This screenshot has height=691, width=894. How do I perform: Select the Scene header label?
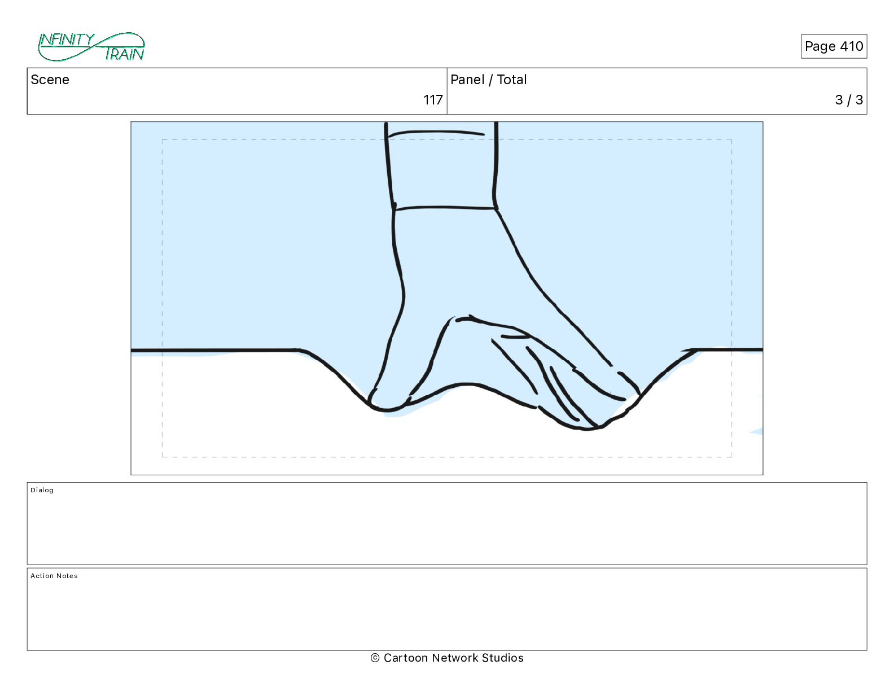pyautogui.click(x=50, y=80)
